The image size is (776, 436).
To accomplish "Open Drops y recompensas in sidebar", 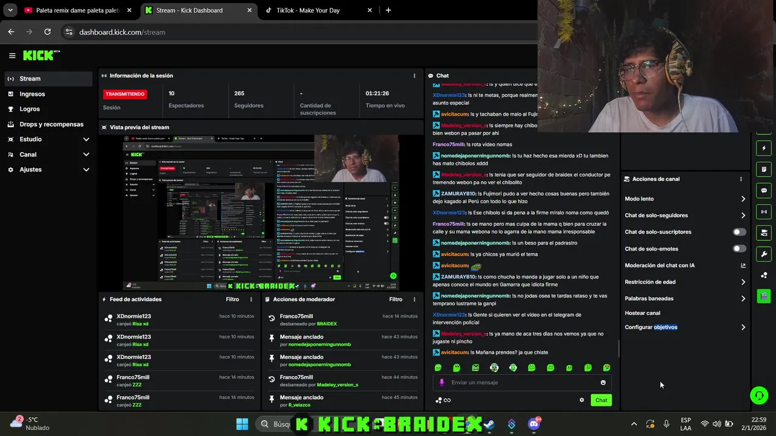I will click(48, 124).
